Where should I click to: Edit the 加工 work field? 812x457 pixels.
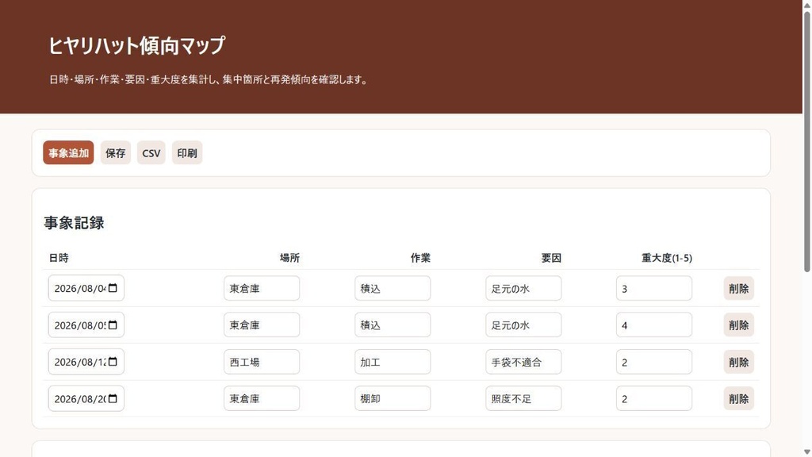(393, 362)
